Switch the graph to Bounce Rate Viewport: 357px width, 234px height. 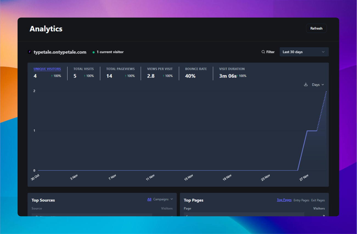(196, 69)
